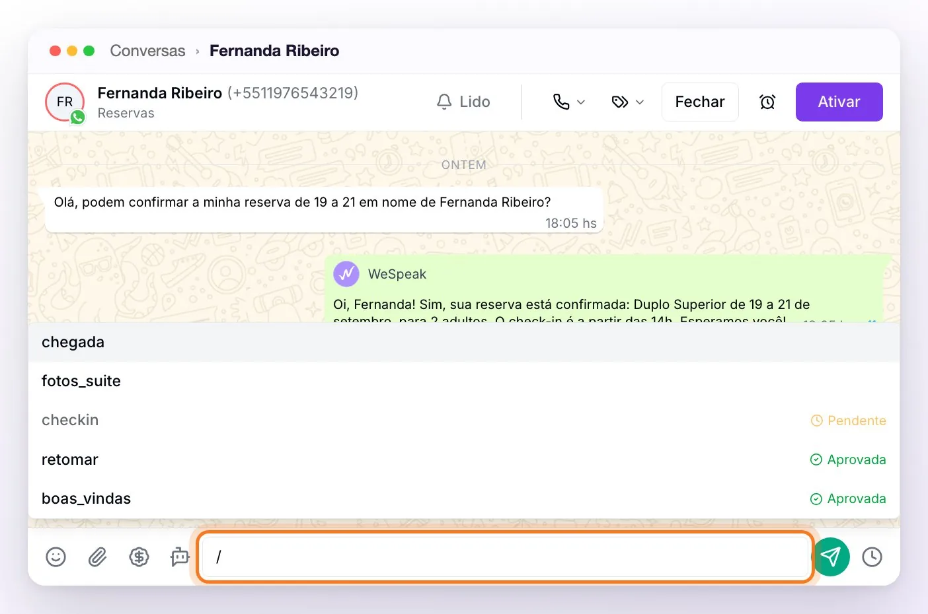
Task: Send the message with the green arrow
Action: 831,557
